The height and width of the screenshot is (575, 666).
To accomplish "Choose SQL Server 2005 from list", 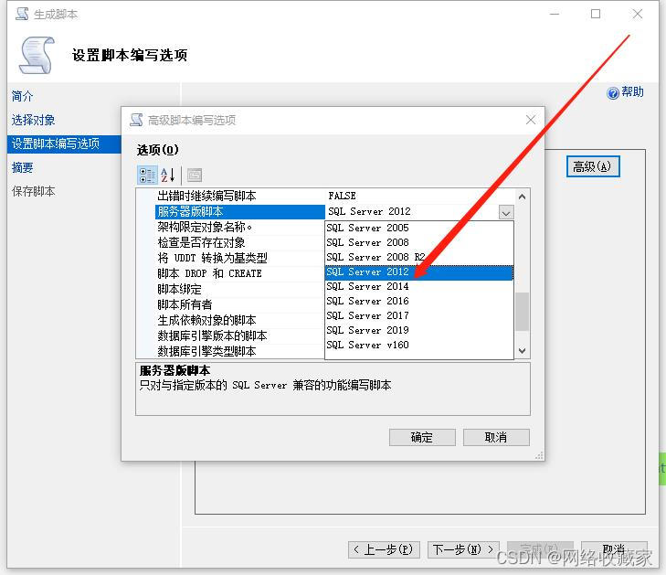I will click(x=418, y=228).
